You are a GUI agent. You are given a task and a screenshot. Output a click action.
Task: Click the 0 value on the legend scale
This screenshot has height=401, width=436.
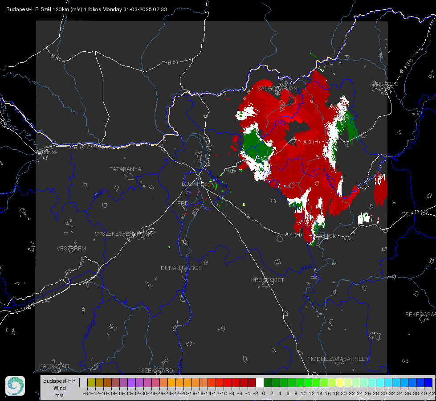[264, 393]
